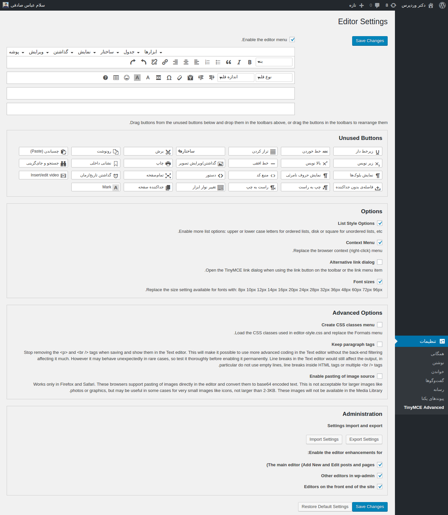Click the bottom Save Changes button
Screen dimensions: 448x515
[370, 507]
